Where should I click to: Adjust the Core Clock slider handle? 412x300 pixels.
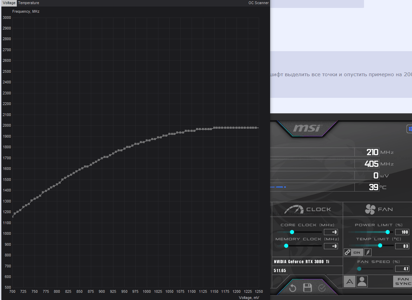click(292, 232)
